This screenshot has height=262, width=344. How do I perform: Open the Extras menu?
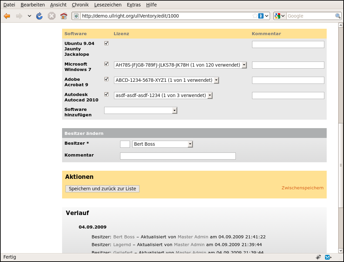(x=134, y=5)
